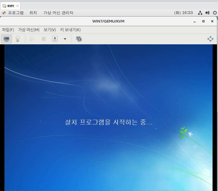Click the 프로그램 activities logo icon

click(4, 13)
